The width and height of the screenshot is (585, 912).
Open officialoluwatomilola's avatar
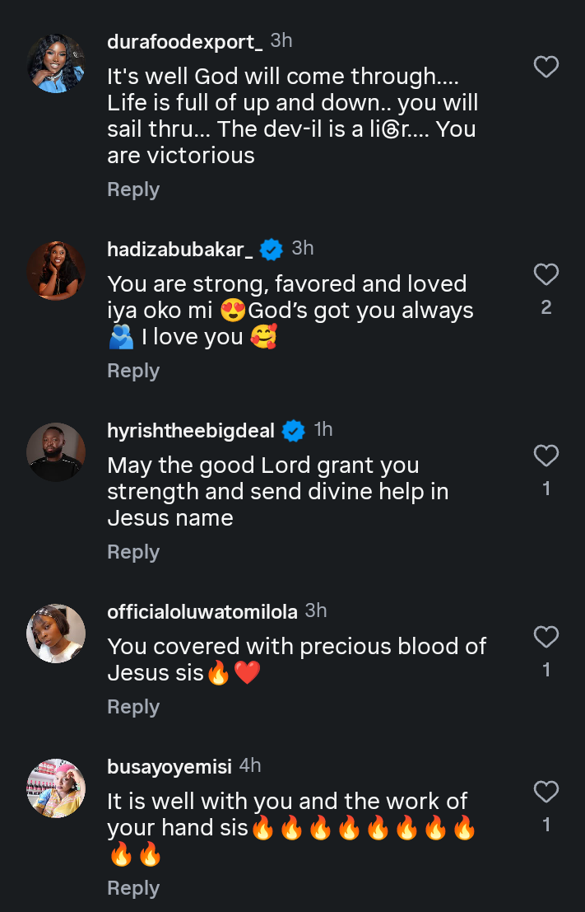coord(56,634)
